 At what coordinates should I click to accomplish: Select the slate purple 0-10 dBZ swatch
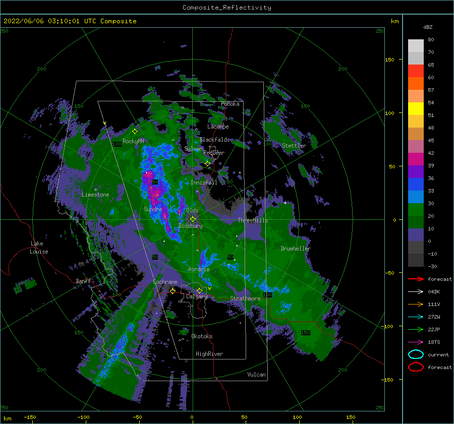click(x=416, y=235)
